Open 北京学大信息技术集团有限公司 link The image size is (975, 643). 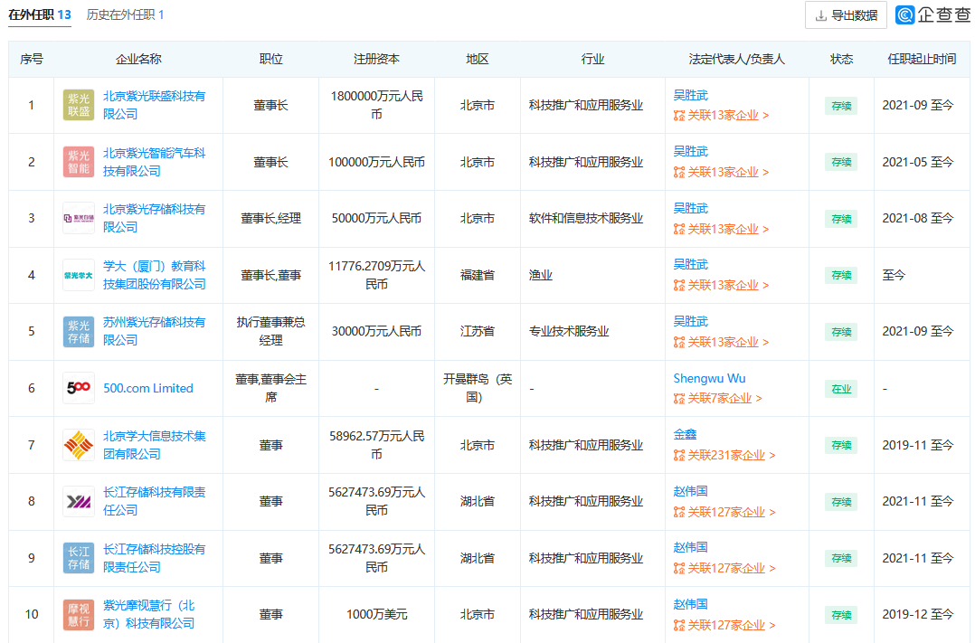click(154, 445)
